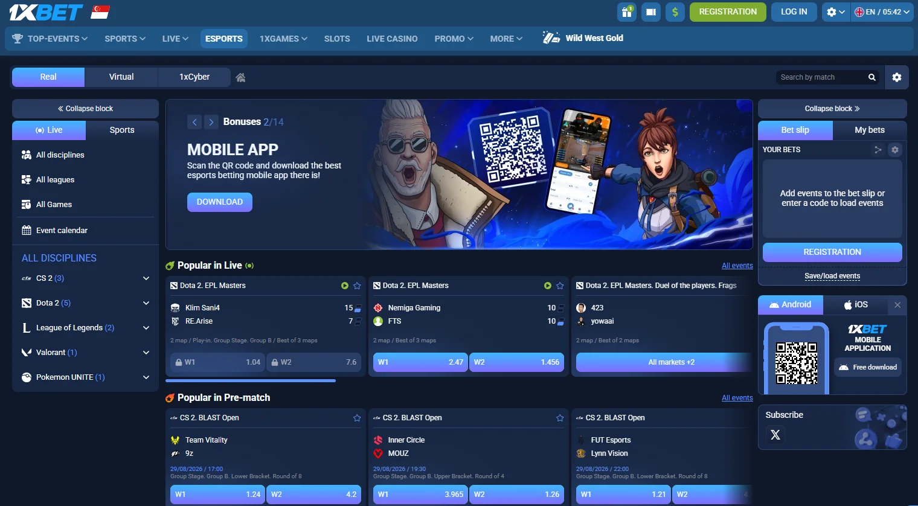Open header settings gear dropdown
The height and width of the screenshot is (506, 918).
click(836, 12)
